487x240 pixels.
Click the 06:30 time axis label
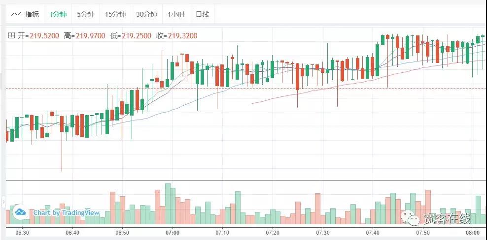(22, 232)
